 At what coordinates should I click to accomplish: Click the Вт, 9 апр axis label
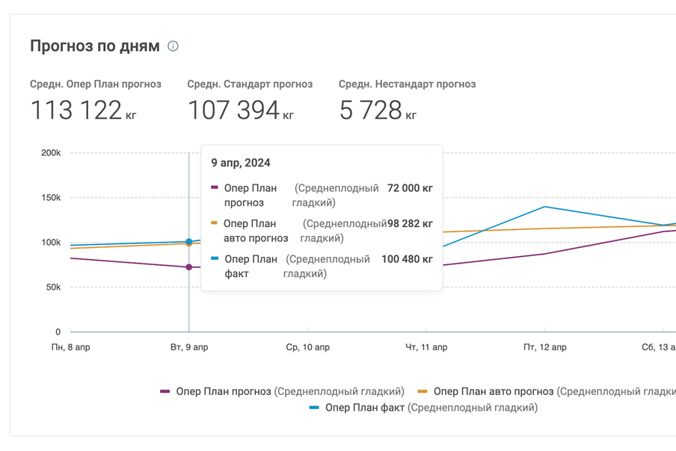(189, 347)
